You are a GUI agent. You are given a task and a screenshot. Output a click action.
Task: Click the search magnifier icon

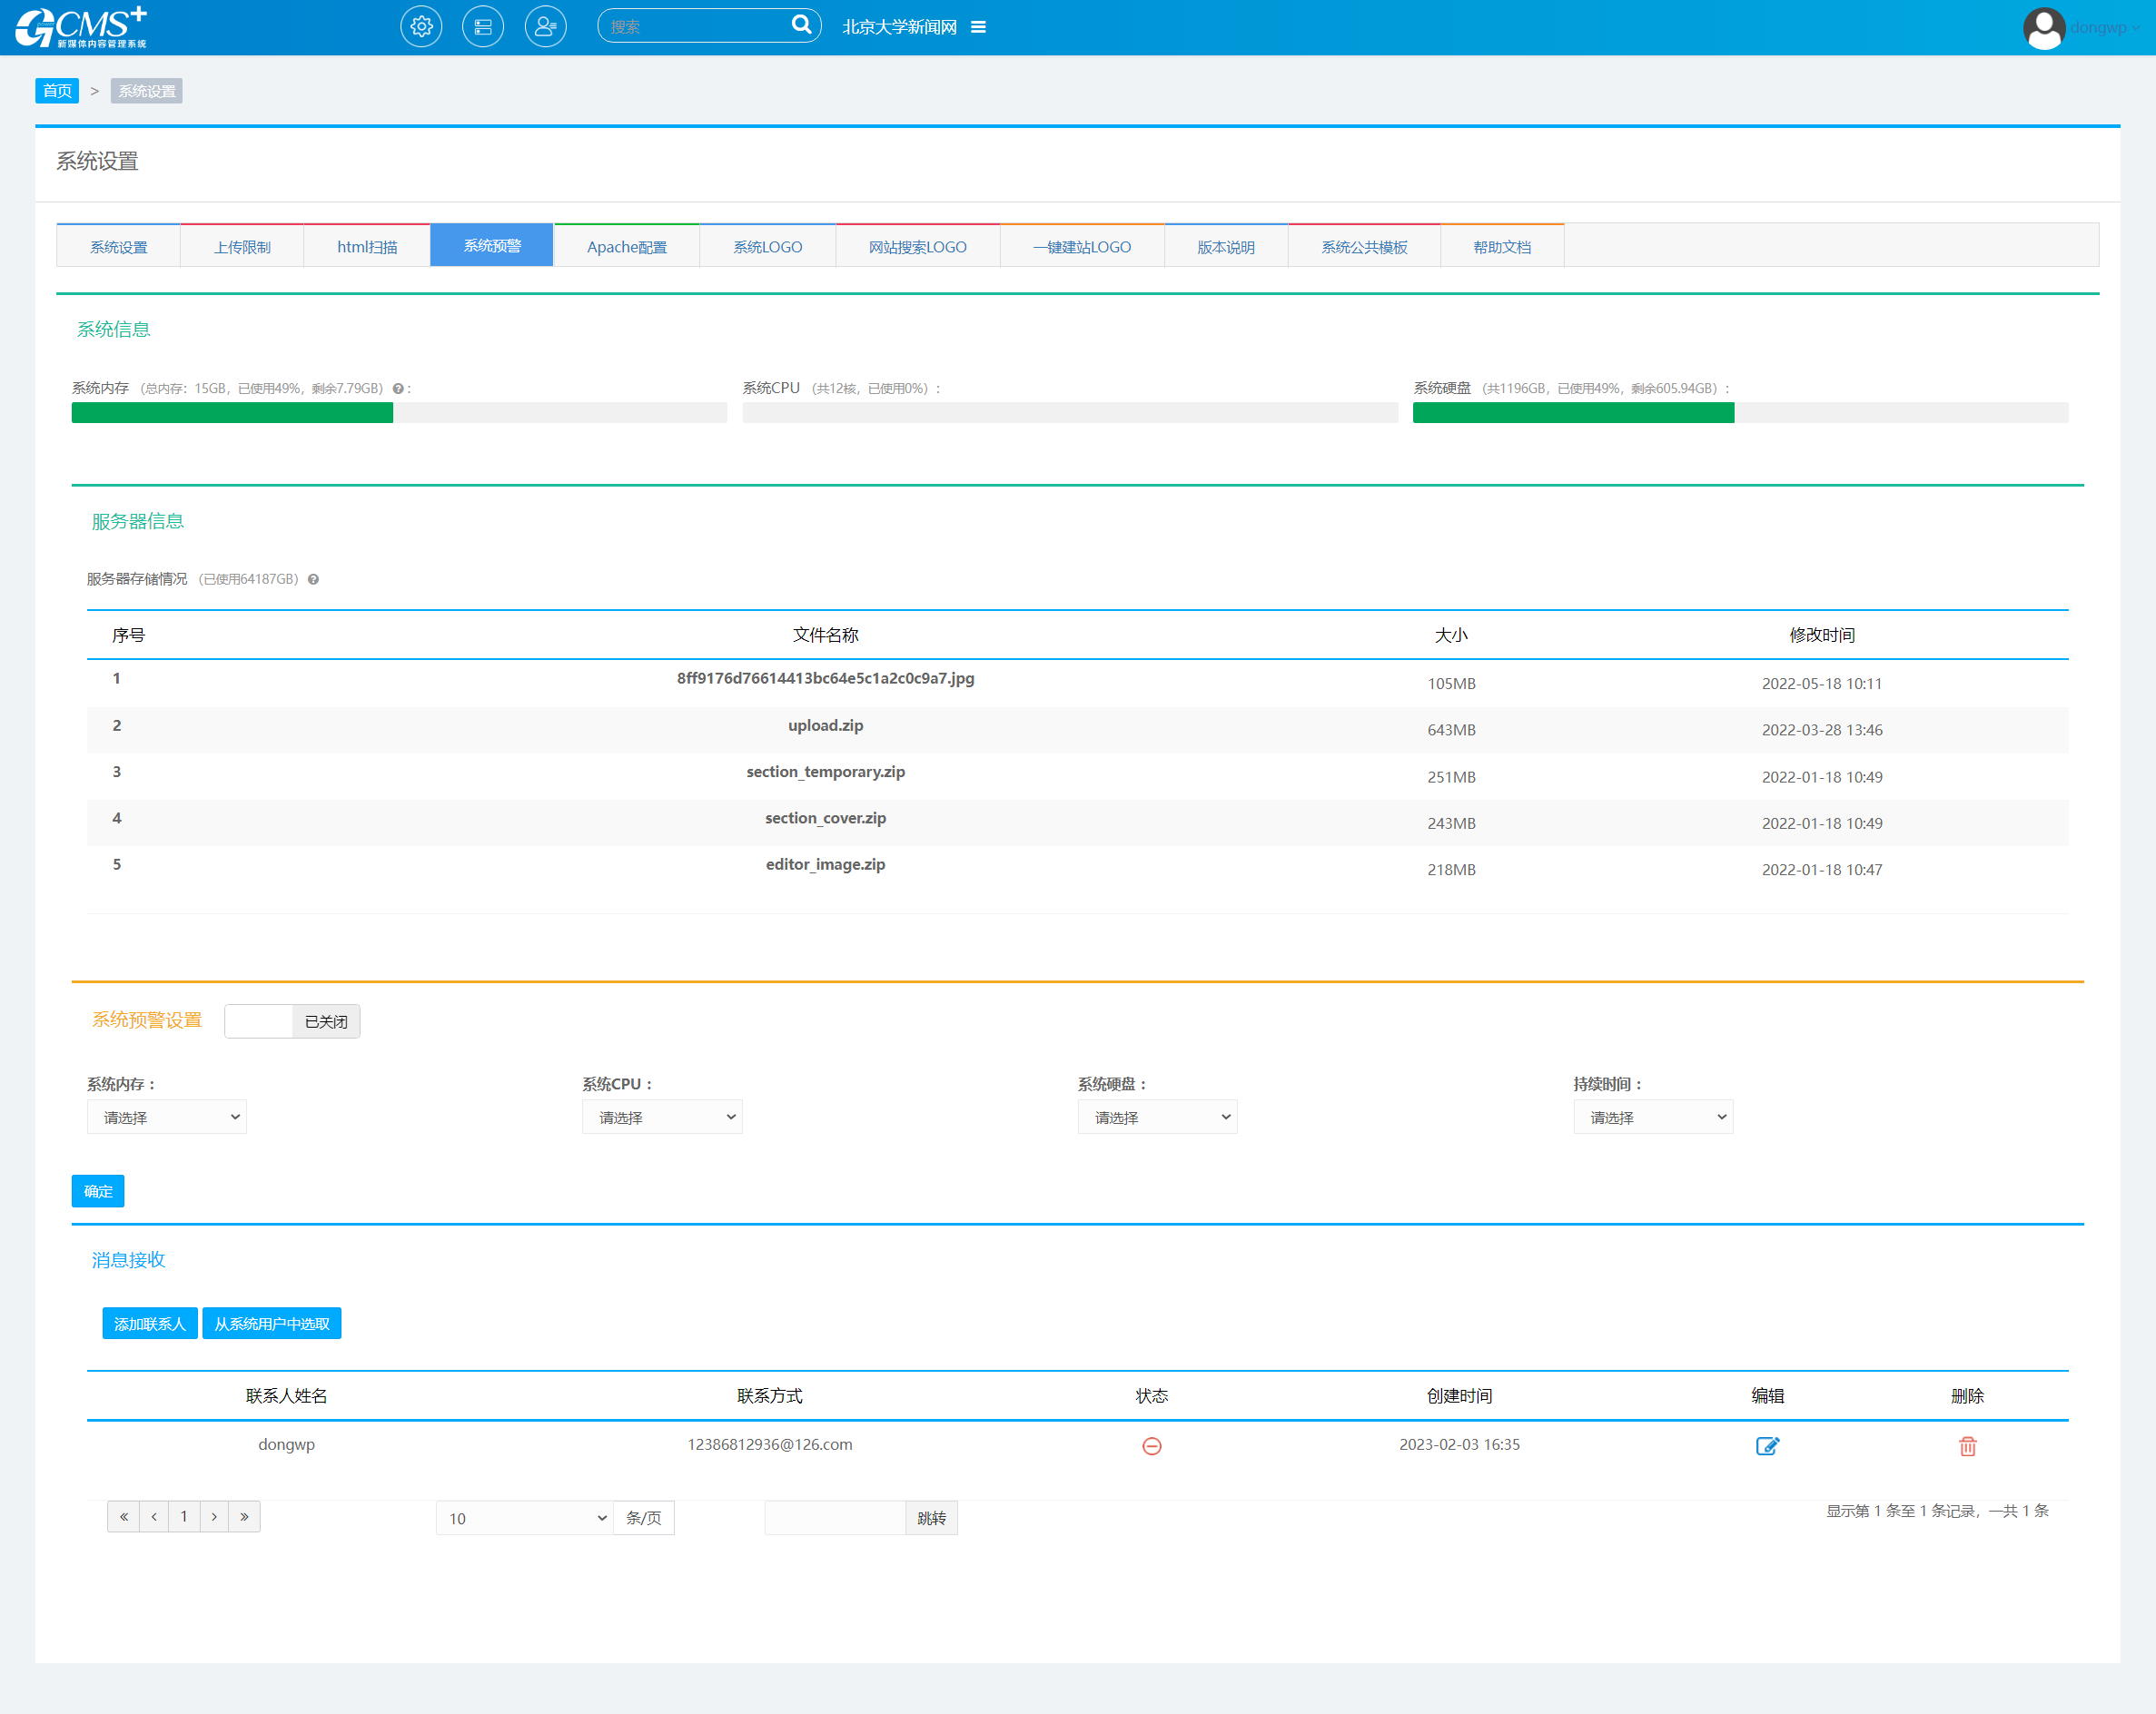click(x=801, y=25)
